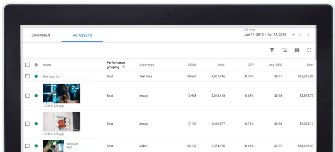Image resolution: width=335 pixels, height=152 pixels.
Task: Sort by Avg. CPC column header
Action: (276, 65)
